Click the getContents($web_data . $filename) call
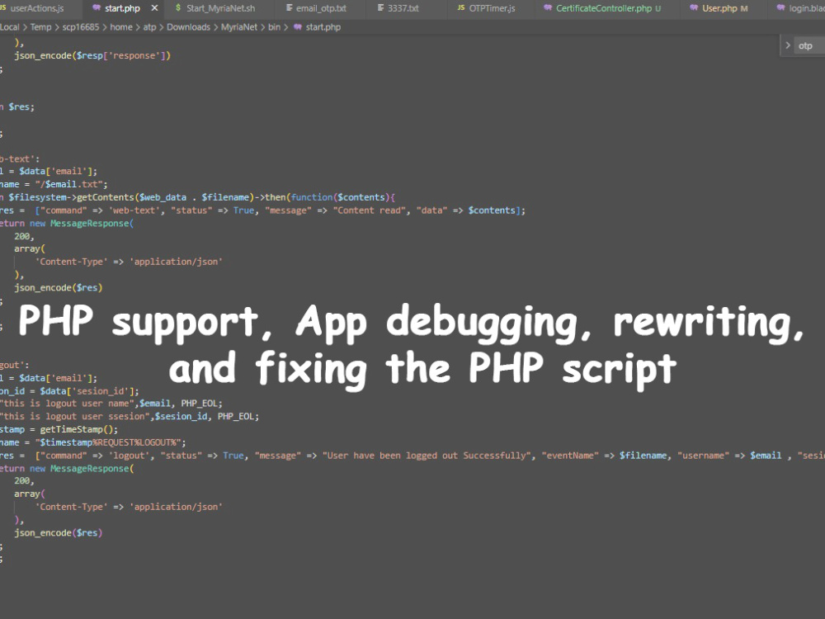Viewport: 825px width, 619px height. pos(166,197)
